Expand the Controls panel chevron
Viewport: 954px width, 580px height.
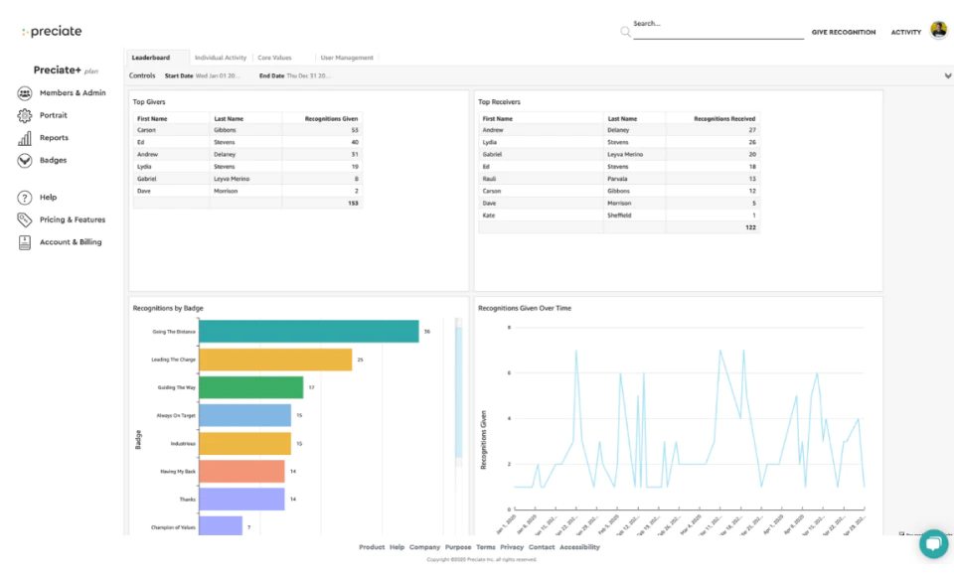[948, 76]
